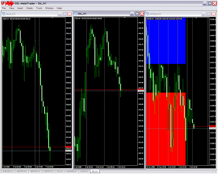The width and height of the screenshot is (218, 174).
Task: Click the GLD,H1 window chart icon
Action: [x=4, y=14]
